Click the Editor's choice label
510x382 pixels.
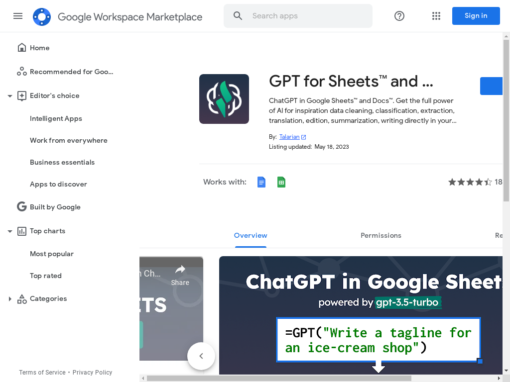click(x=55, y=95)
